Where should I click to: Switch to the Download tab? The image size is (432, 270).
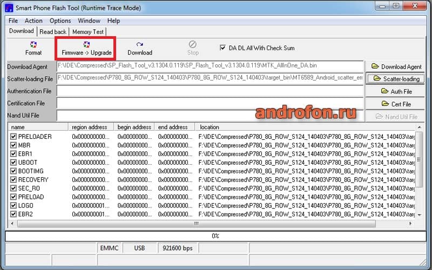click(22, 31)
